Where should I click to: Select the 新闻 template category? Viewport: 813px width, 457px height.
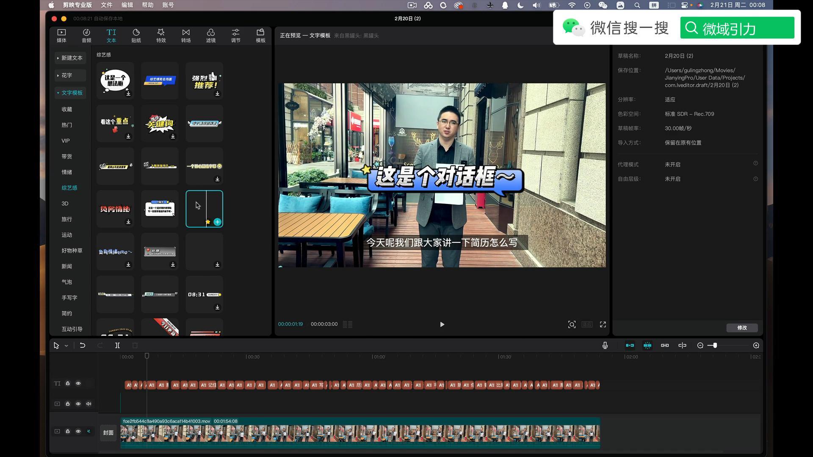coord(67,266)
